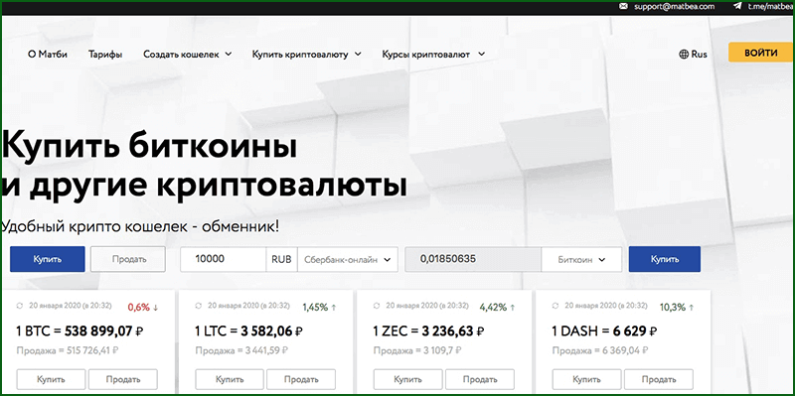Open the О Матби page
This screenshot has height=396, width=795.
point(48,55)
